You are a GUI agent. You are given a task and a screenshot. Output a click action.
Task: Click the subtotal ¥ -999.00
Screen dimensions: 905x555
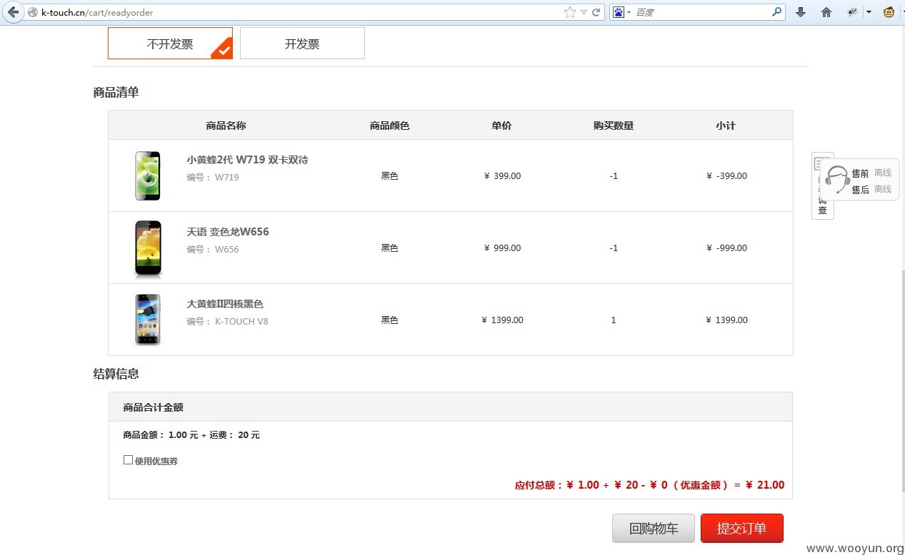click(726, 248)
